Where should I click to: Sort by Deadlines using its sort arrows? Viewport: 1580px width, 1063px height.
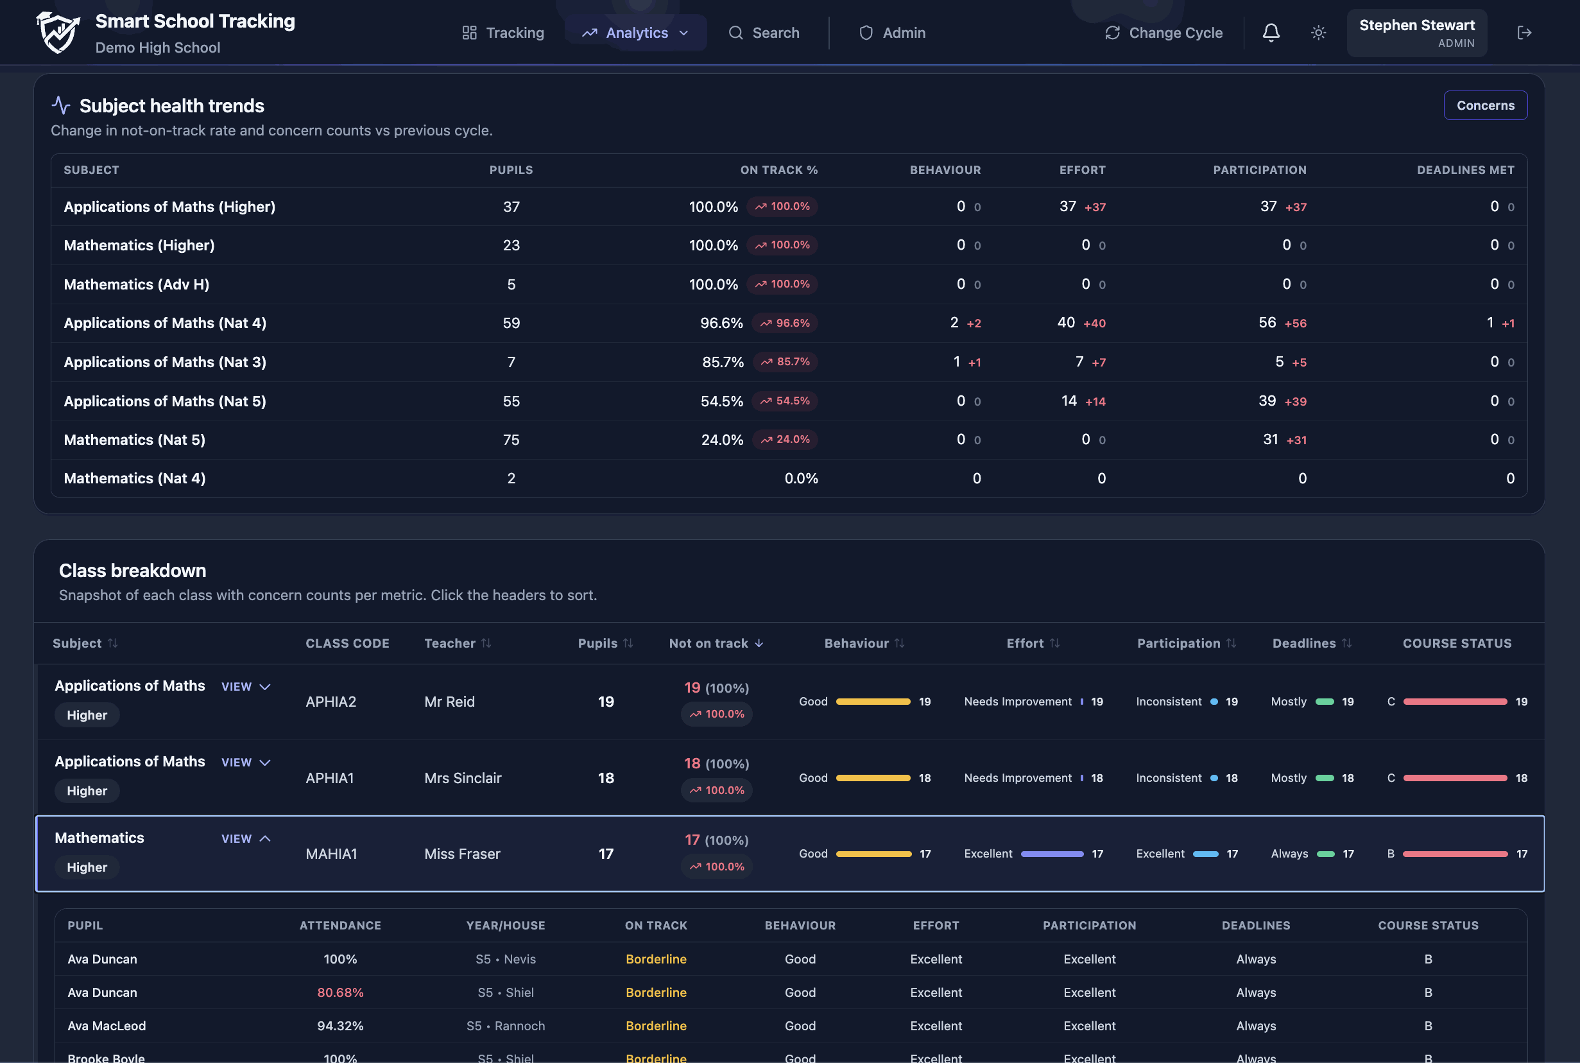click(1347, 643)
